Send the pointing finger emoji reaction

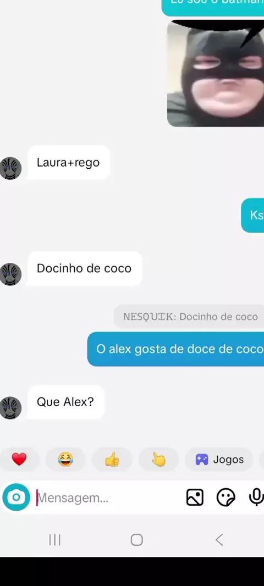coord(158,459)
